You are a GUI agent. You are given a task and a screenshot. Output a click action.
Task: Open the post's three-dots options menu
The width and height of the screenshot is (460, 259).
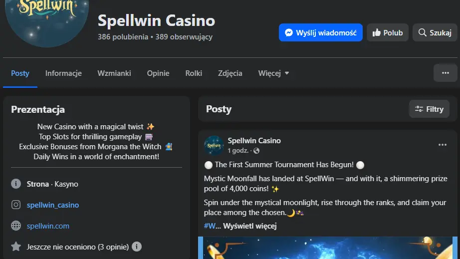point(442,145)
